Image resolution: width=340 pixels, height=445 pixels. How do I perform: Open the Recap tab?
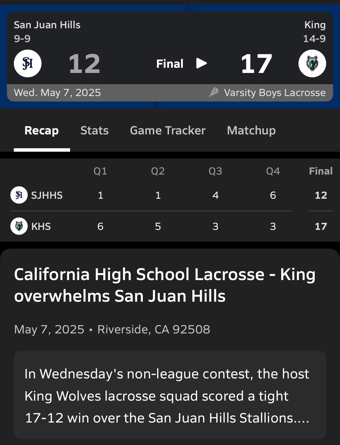coord(42,131)
